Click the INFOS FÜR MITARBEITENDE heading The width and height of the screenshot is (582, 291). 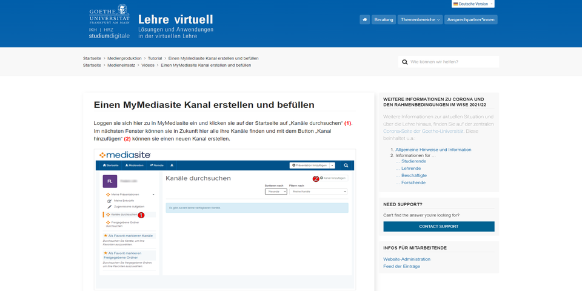pos(415,248)
